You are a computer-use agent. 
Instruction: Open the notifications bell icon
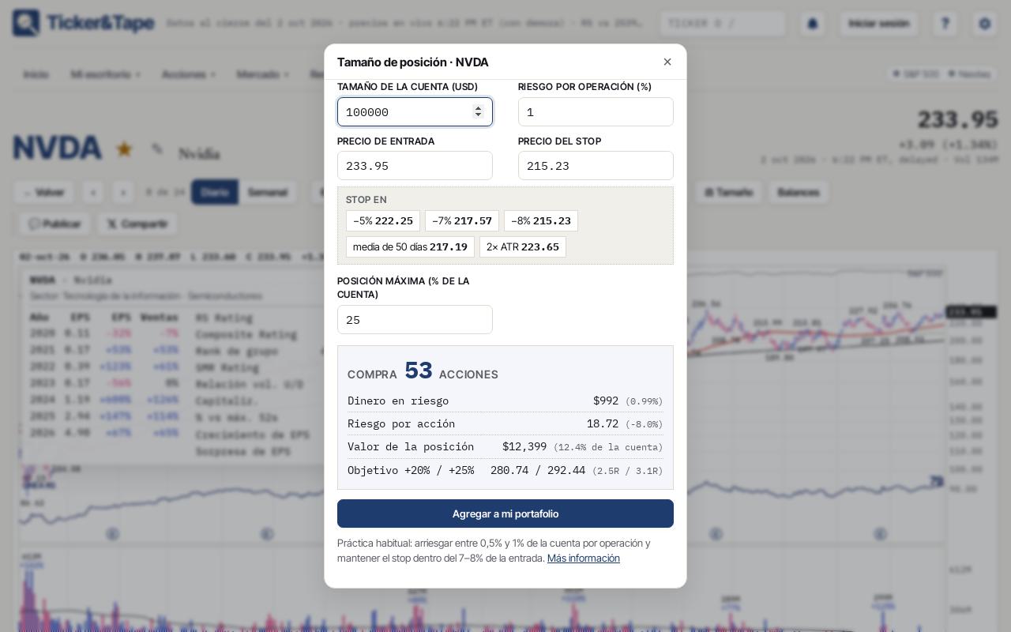[x=812, y=24]
